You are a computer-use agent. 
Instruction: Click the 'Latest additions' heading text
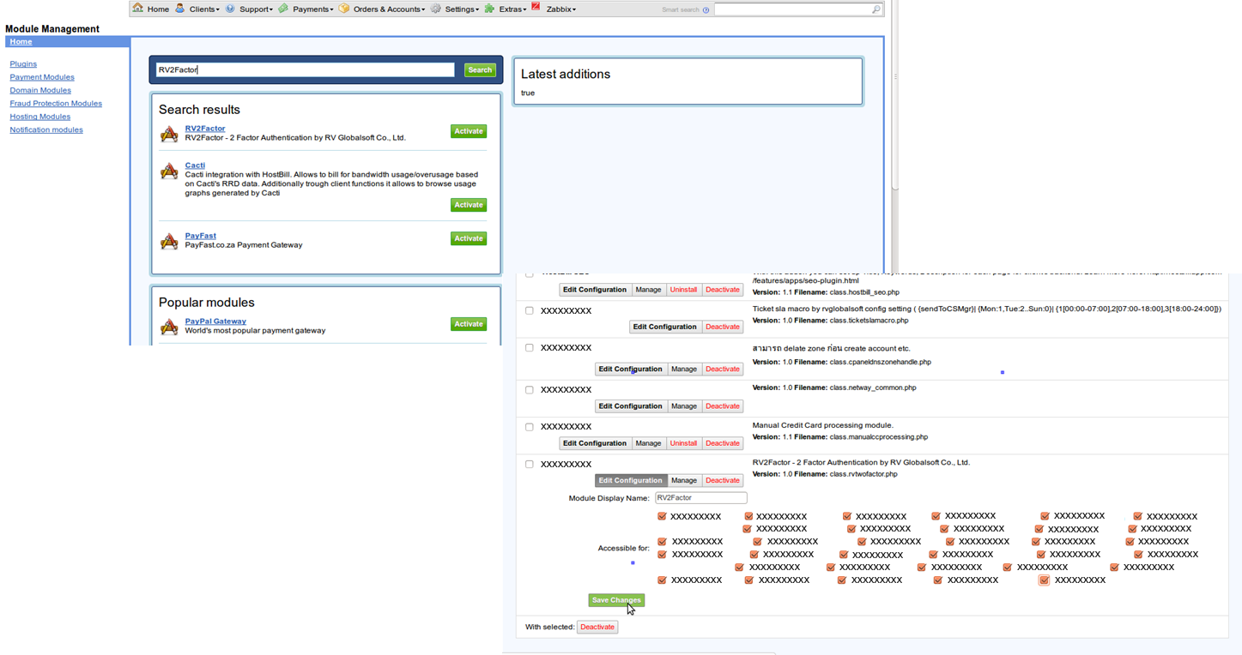[566, 75]
